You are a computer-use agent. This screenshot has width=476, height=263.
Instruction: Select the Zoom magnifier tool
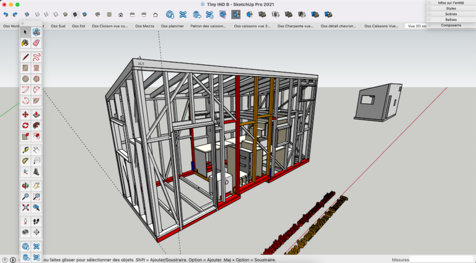coord(25,197)
